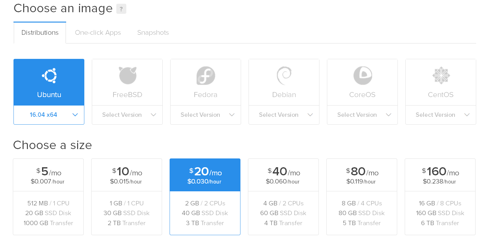The image size is (495, 248).
Task: Select the $80/mo plan with 8 GB
Action: pos(362,196)
